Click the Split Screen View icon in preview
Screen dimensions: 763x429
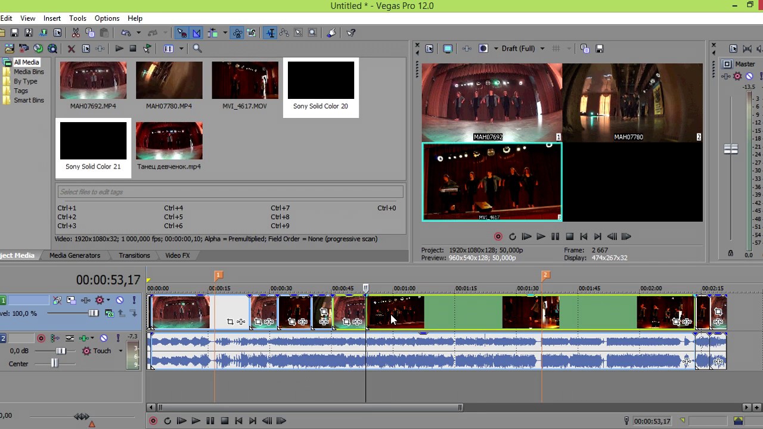point(483,49)
